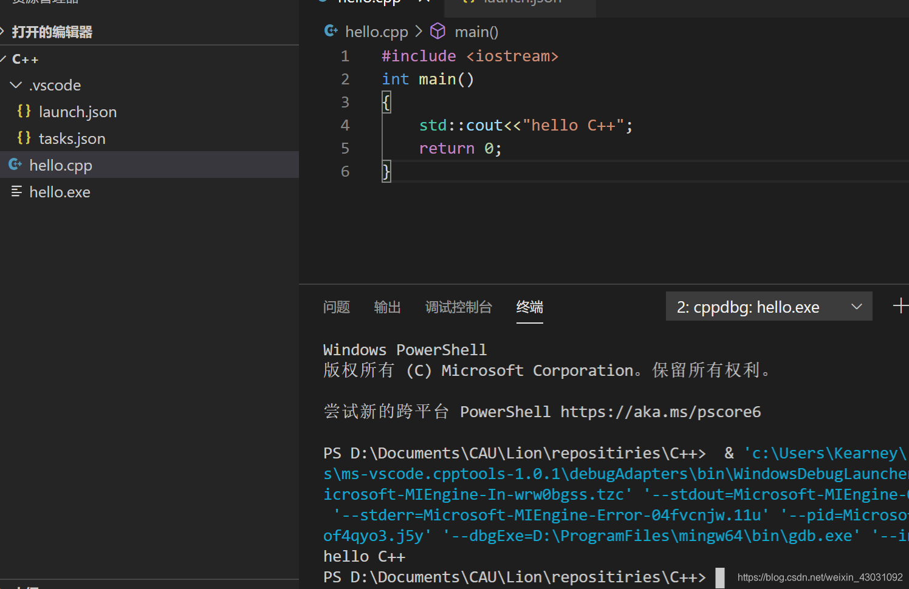Select hello.cpp in the file explorer
Viewport: 909px width, 589px height.
coord(149,165)
